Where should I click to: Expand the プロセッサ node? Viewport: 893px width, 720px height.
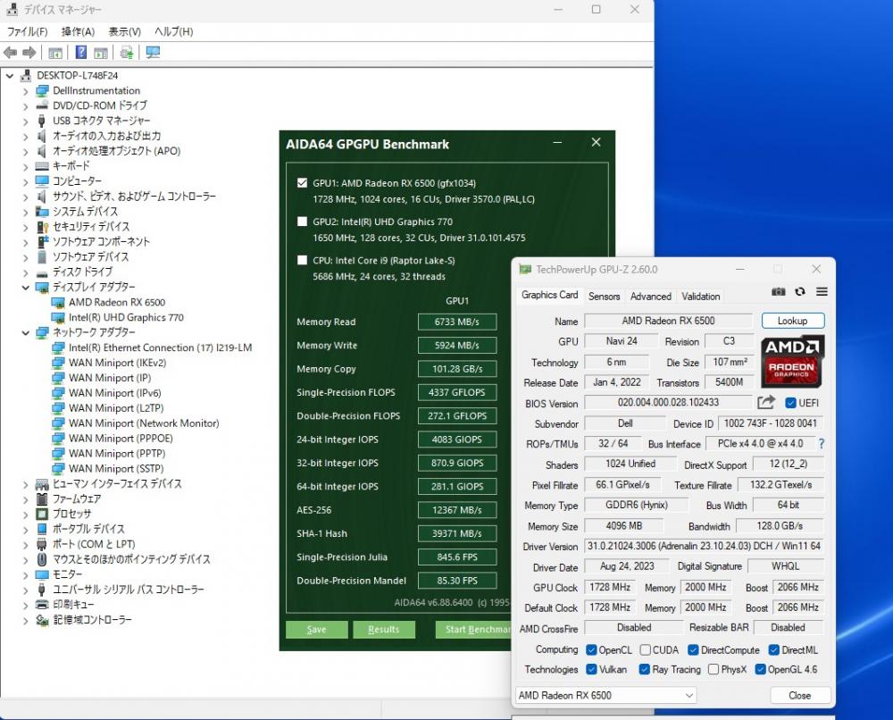pos(26,515)
